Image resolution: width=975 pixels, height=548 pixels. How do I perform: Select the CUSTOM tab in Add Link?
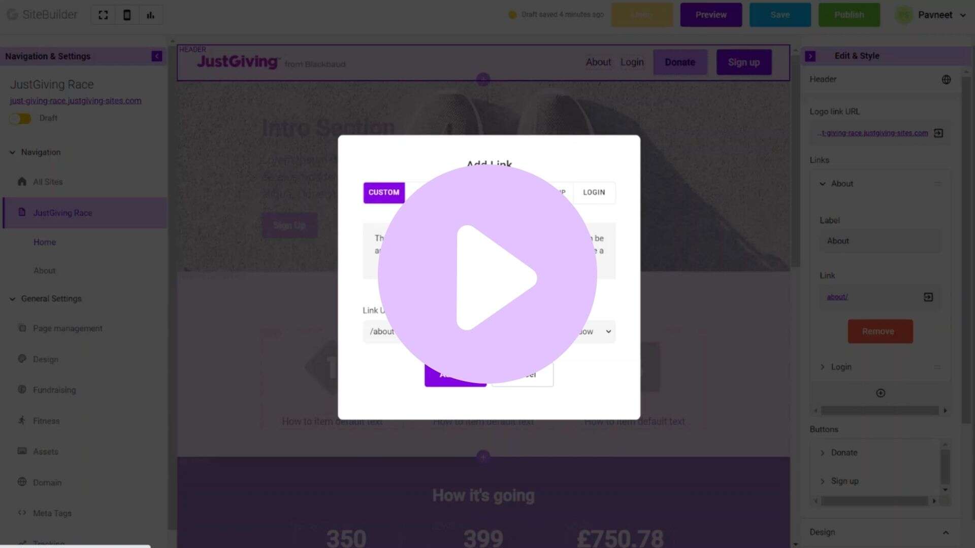point(384,193)
